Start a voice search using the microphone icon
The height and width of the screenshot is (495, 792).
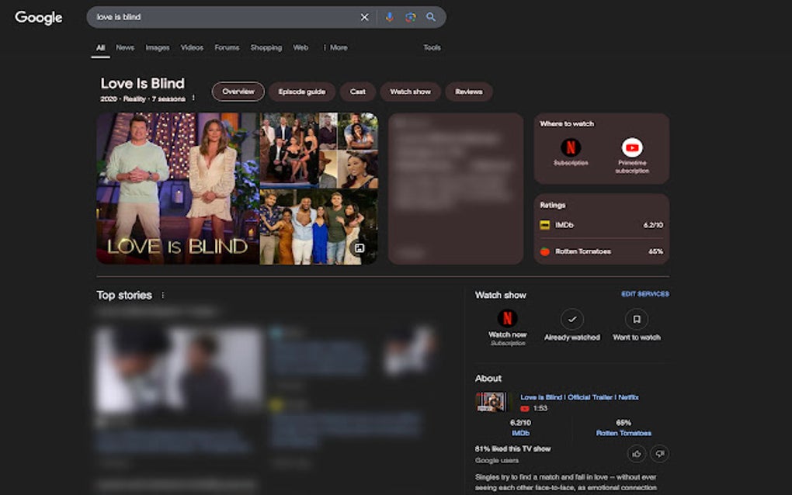point(389,16)
